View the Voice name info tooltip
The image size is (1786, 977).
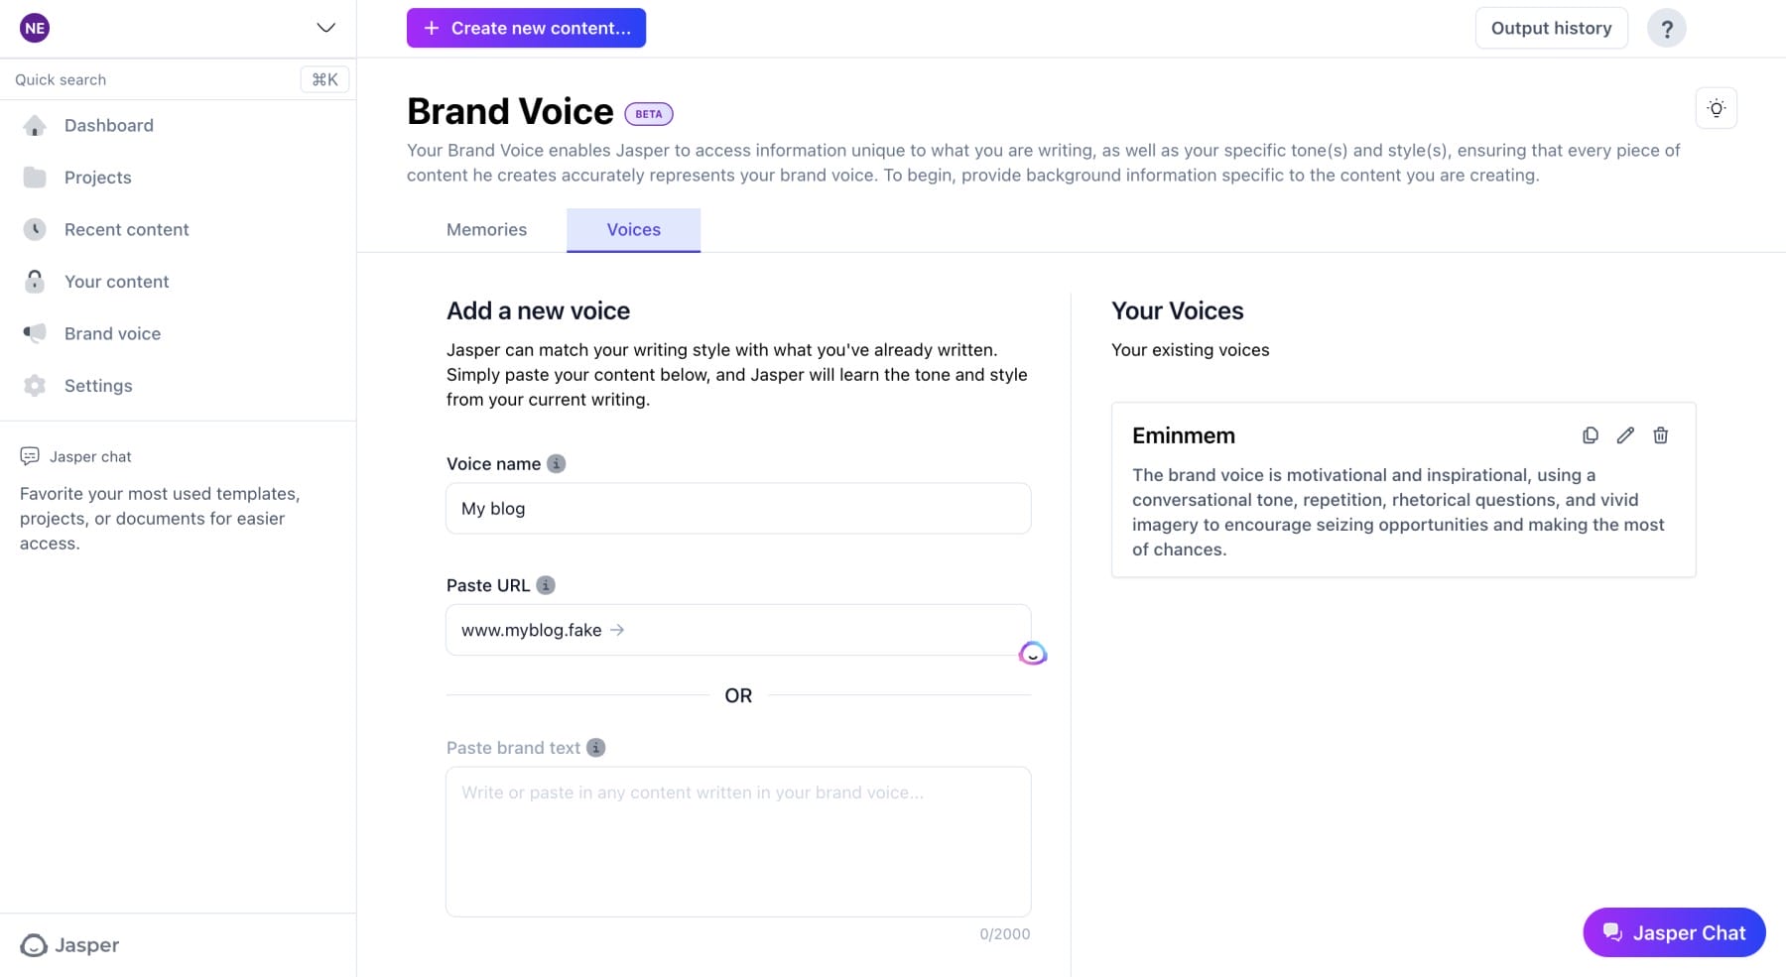[556, 463]
